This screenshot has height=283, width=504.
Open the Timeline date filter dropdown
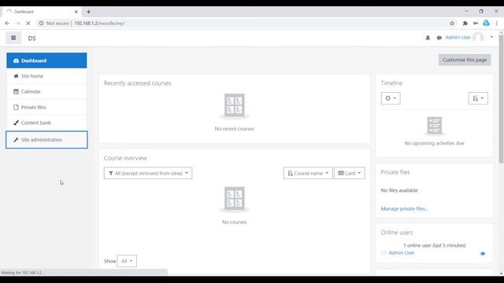391,98
